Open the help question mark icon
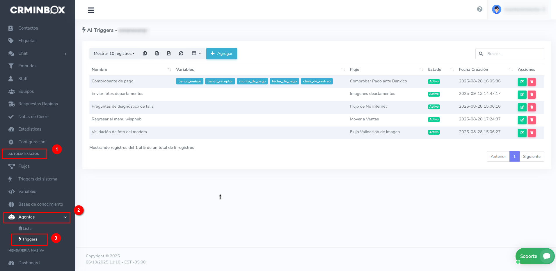 (x=479, y=9)
